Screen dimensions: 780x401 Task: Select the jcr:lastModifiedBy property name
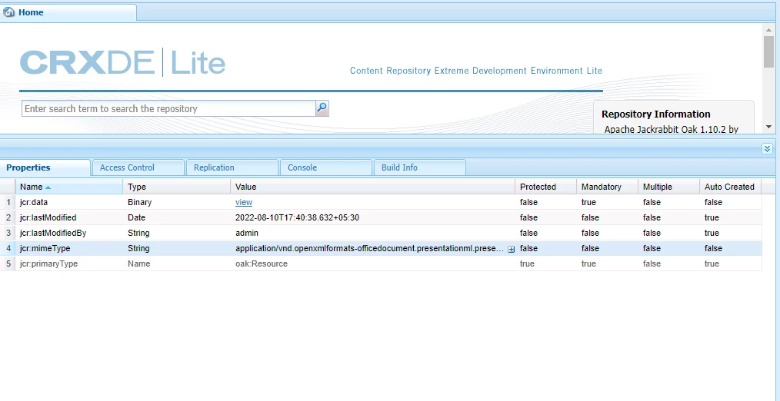click(x=53, y=233)
